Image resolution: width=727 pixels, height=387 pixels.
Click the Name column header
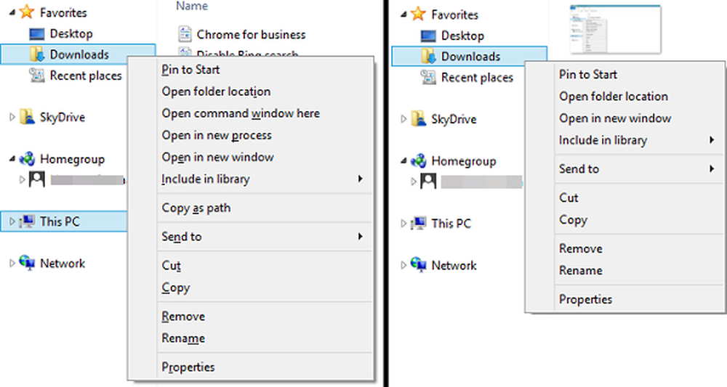(192, 6)
